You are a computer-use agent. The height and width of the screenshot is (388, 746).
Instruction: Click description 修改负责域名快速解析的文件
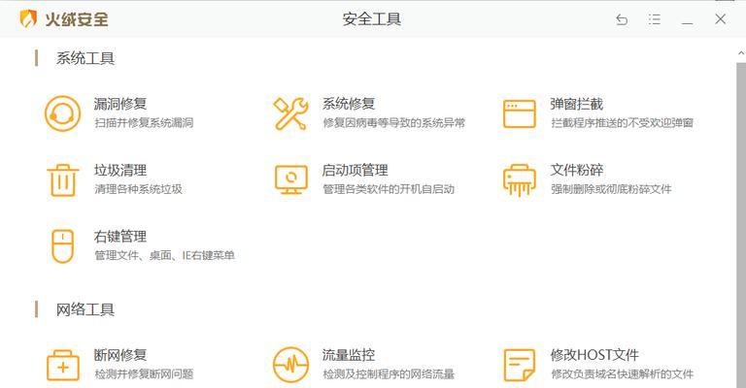[x=623, y=374]
